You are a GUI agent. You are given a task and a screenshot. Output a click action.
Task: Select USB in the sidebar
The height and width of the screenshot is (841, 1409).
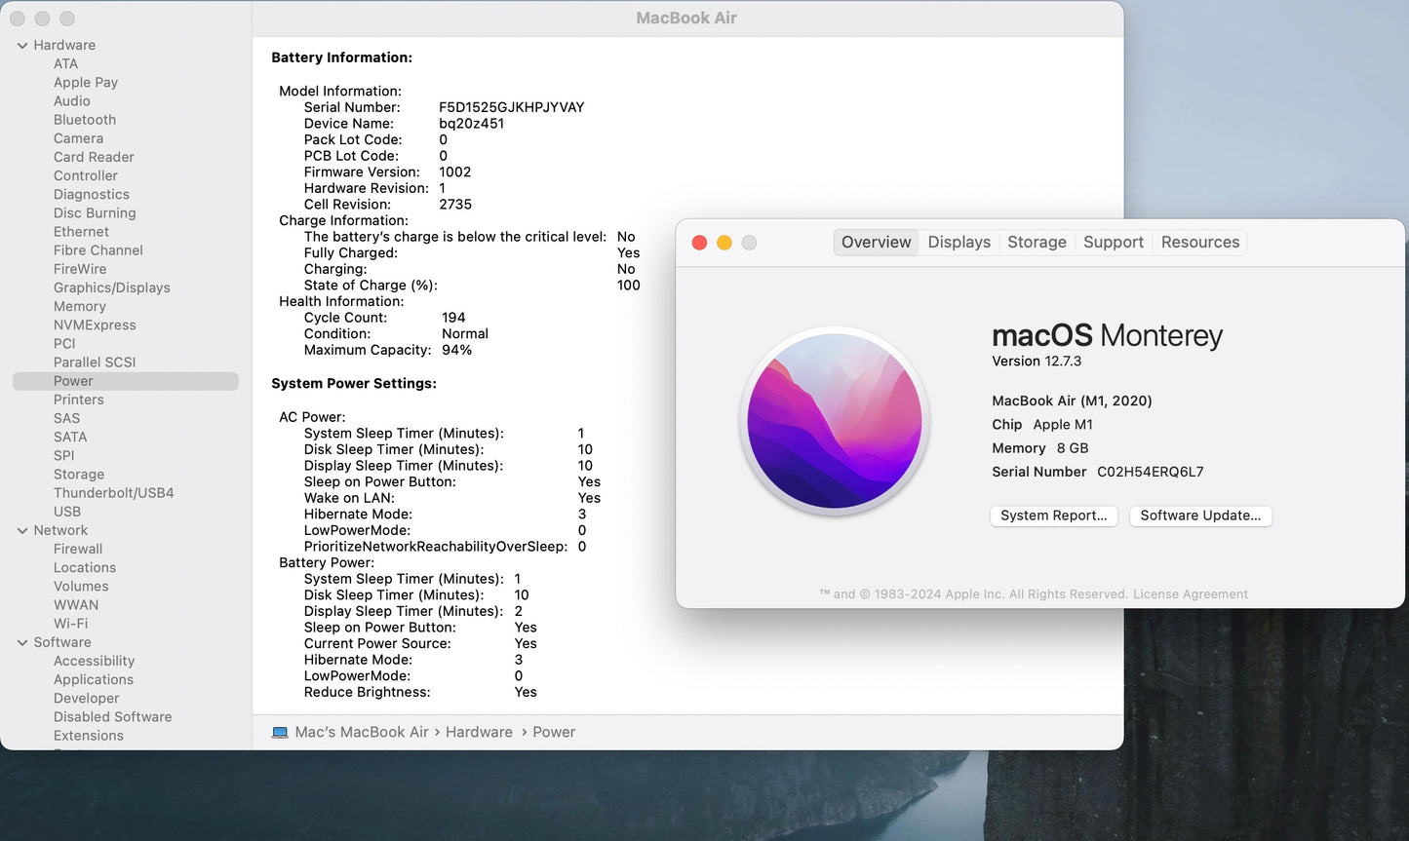click(x=67, y=512)
